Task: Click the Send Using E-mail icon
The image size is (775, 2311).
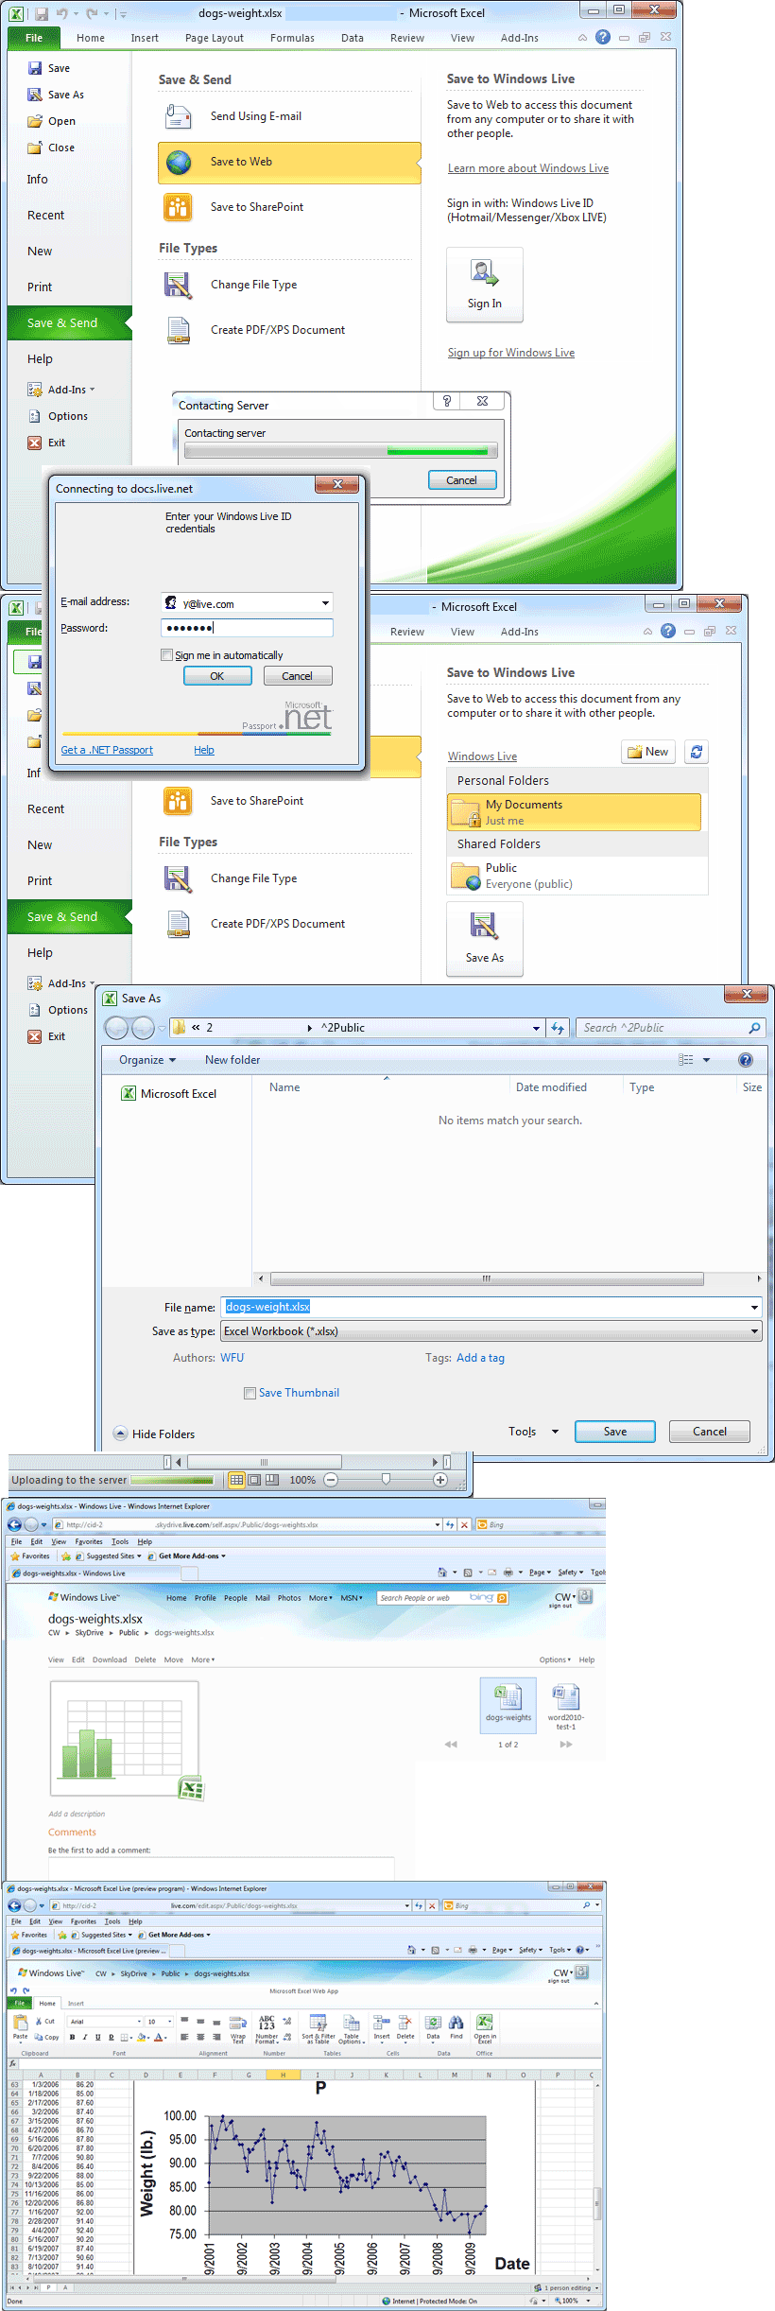Action: 178,116
